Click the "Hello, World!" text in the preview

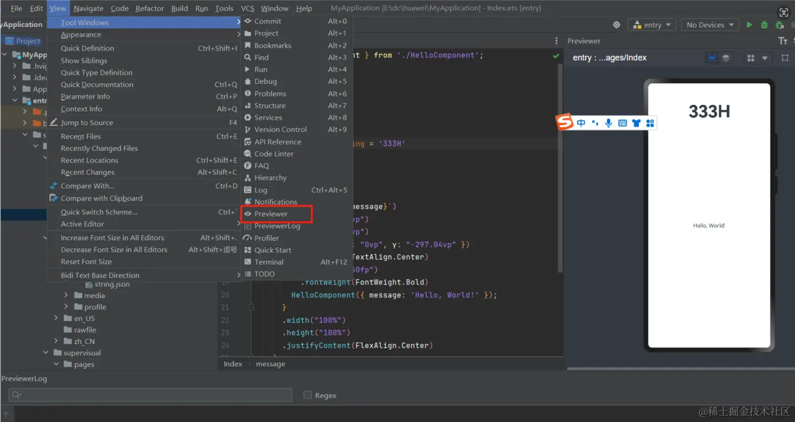click(709, 225)
